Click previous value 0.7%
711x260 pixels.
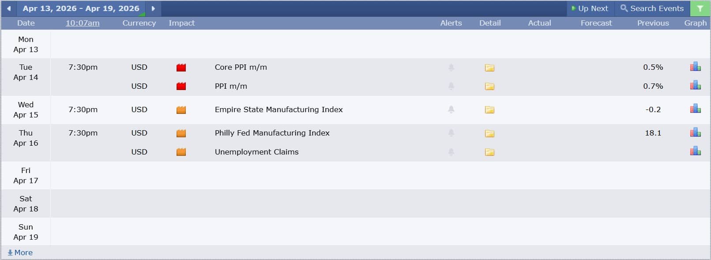653,86
